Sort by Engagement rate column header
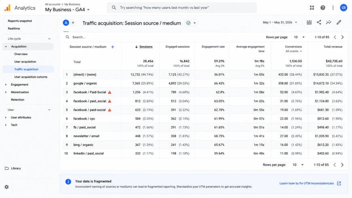 coord(213,46)
